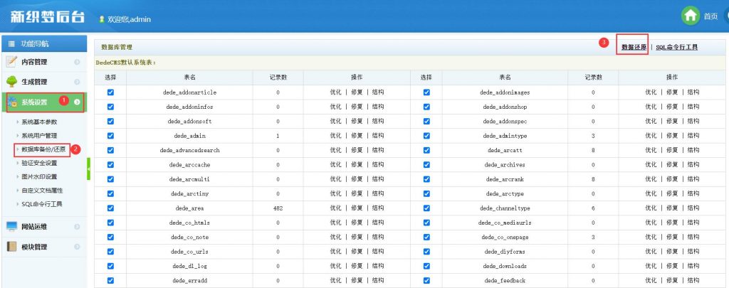Click table name dede_co_mediaurls
The image size is (729, 288).
point(505,223)
